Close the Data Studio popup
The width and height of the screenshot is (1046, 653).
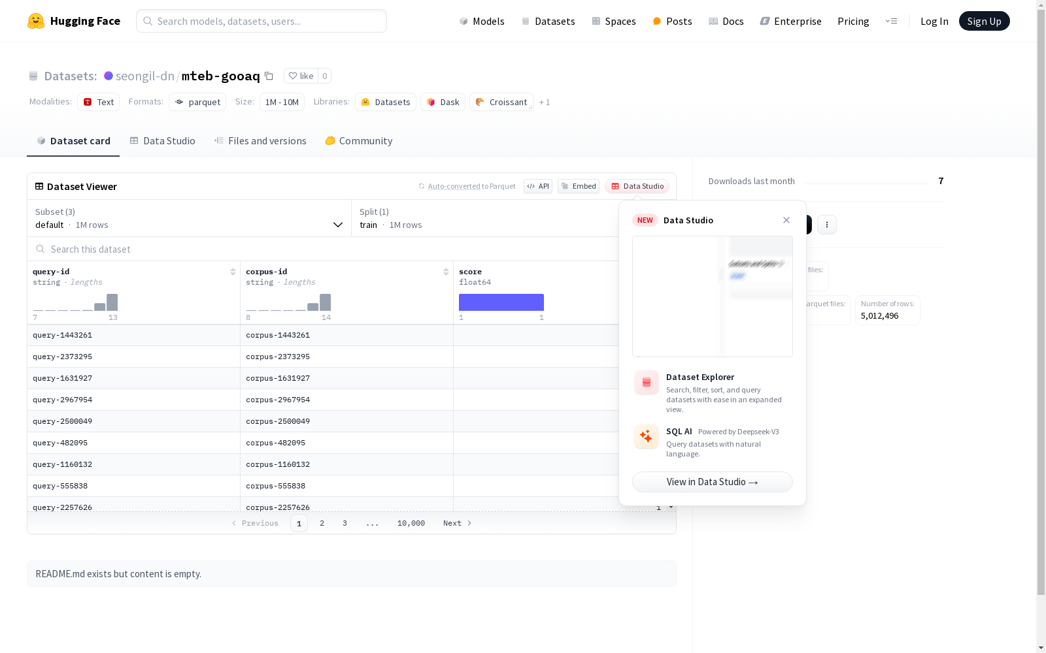coord(786,220)
